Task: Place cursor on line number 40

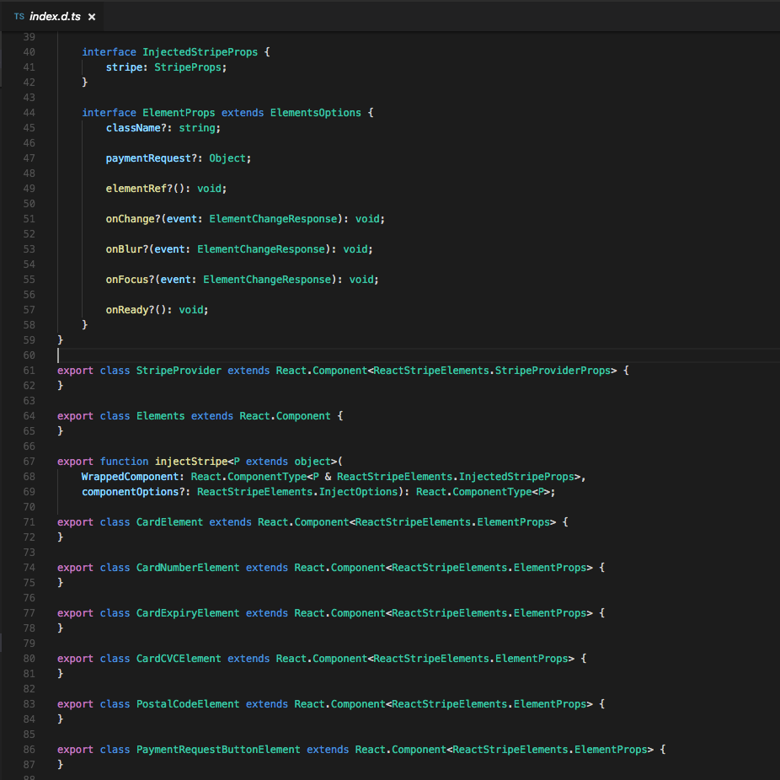Action: click(29, 51)
